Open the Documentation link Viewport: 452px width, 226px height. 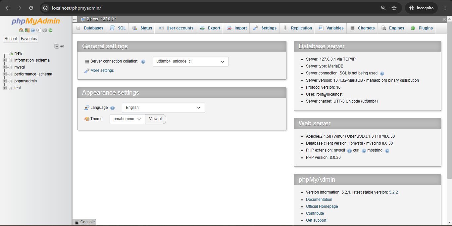coord(319,200)
